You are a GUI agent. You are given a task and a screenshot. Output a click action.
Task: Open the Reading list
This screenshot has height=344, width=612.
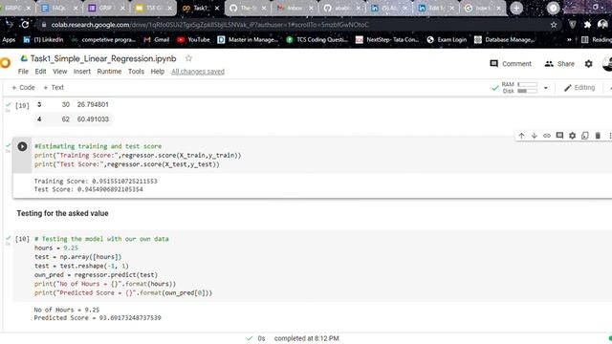point(597,40)
